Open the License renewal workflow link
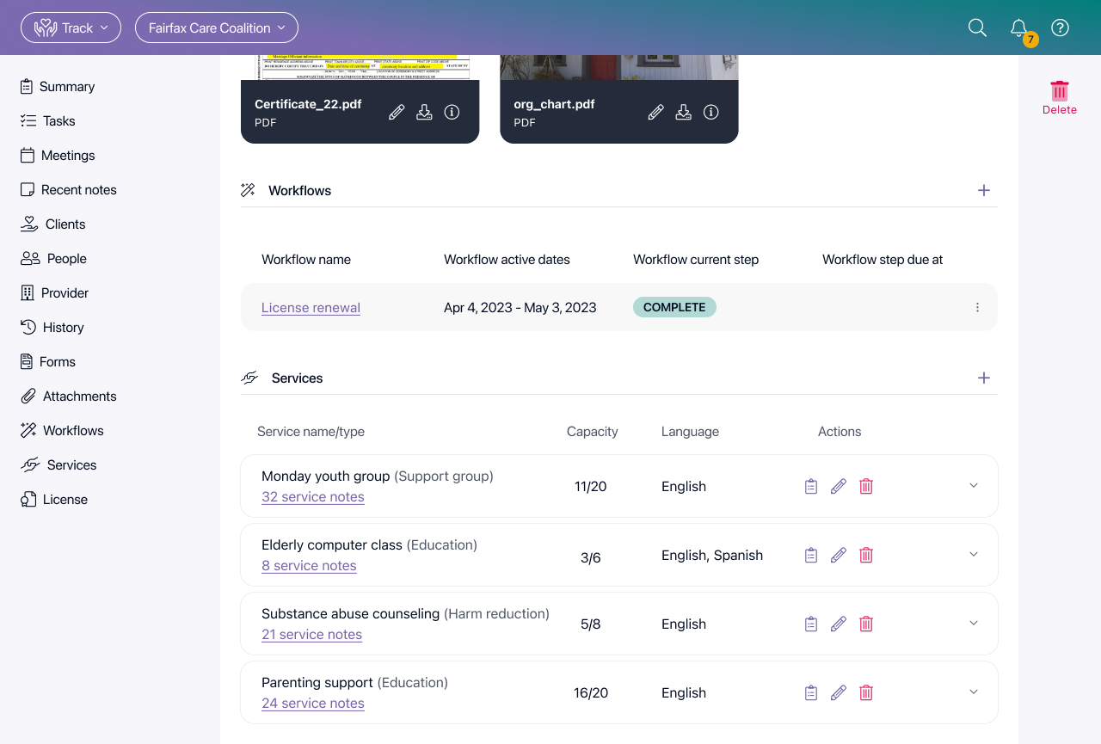 pos(311,307)
